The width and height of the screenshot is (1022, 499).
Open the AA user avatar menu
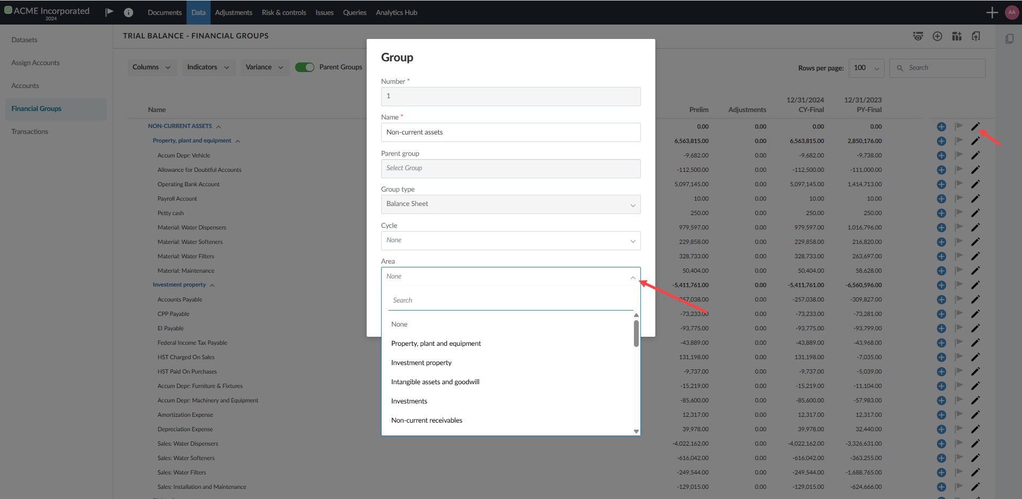pos(1011,12)
